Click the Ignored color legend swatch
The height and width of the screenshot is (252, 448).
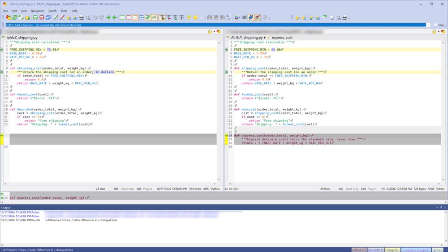point(437,250)
